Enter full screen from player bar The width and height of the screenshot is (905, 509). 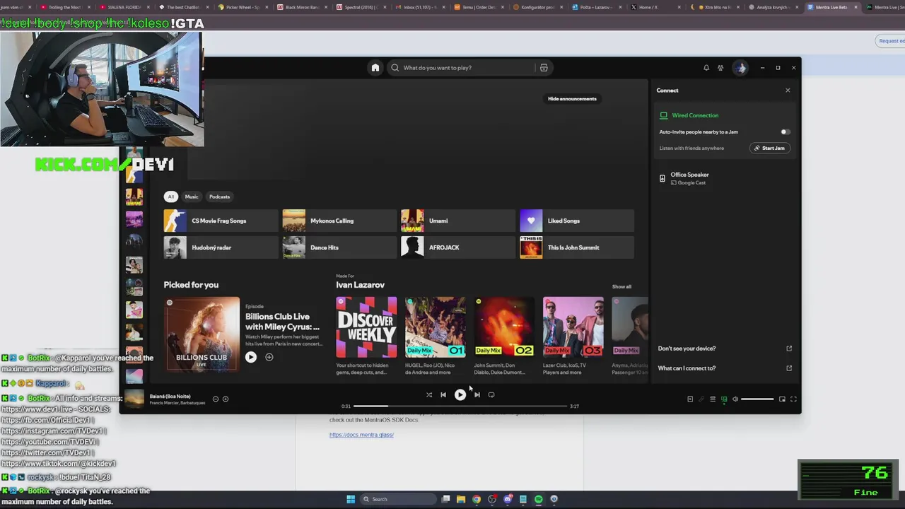coord(793,399)
